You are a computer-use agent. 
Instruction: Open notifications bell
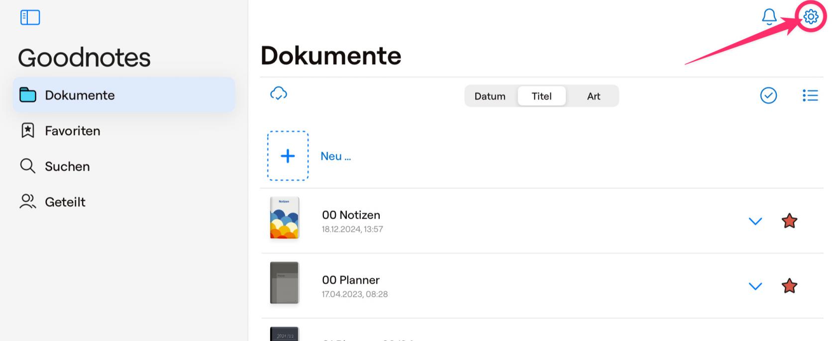(x=769, y=17)
